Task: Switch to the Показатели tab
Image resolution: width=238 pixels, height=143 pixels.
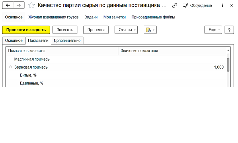Action: coord(38,40)
